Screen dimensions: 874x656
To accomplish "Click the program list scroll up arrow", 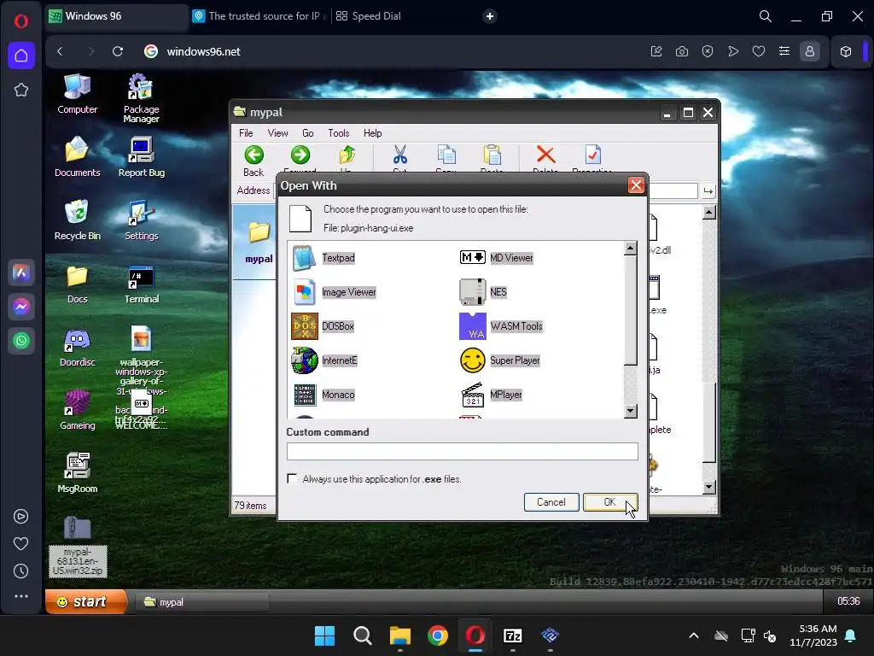I will (x=631, y=249).
